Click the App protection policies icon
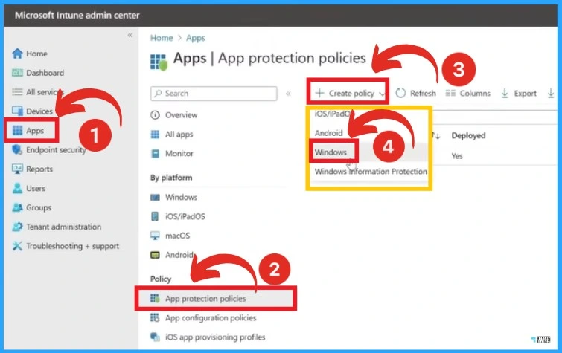The width and height of the screenshot is (562, 353). (x=155, y=298)
